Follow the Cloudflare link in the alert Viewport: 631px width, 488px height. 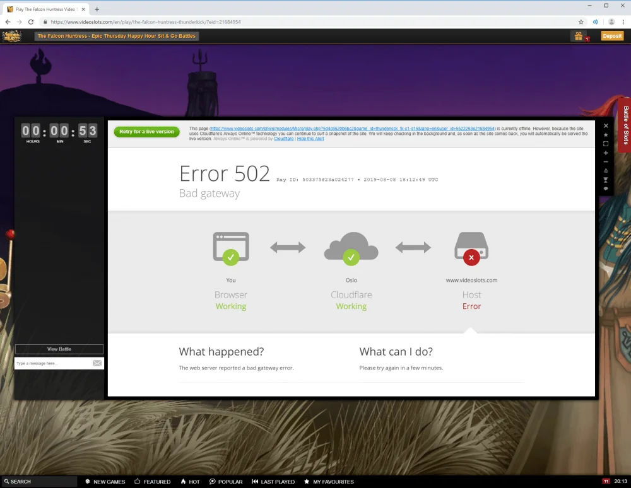click(x=284, y=139)
